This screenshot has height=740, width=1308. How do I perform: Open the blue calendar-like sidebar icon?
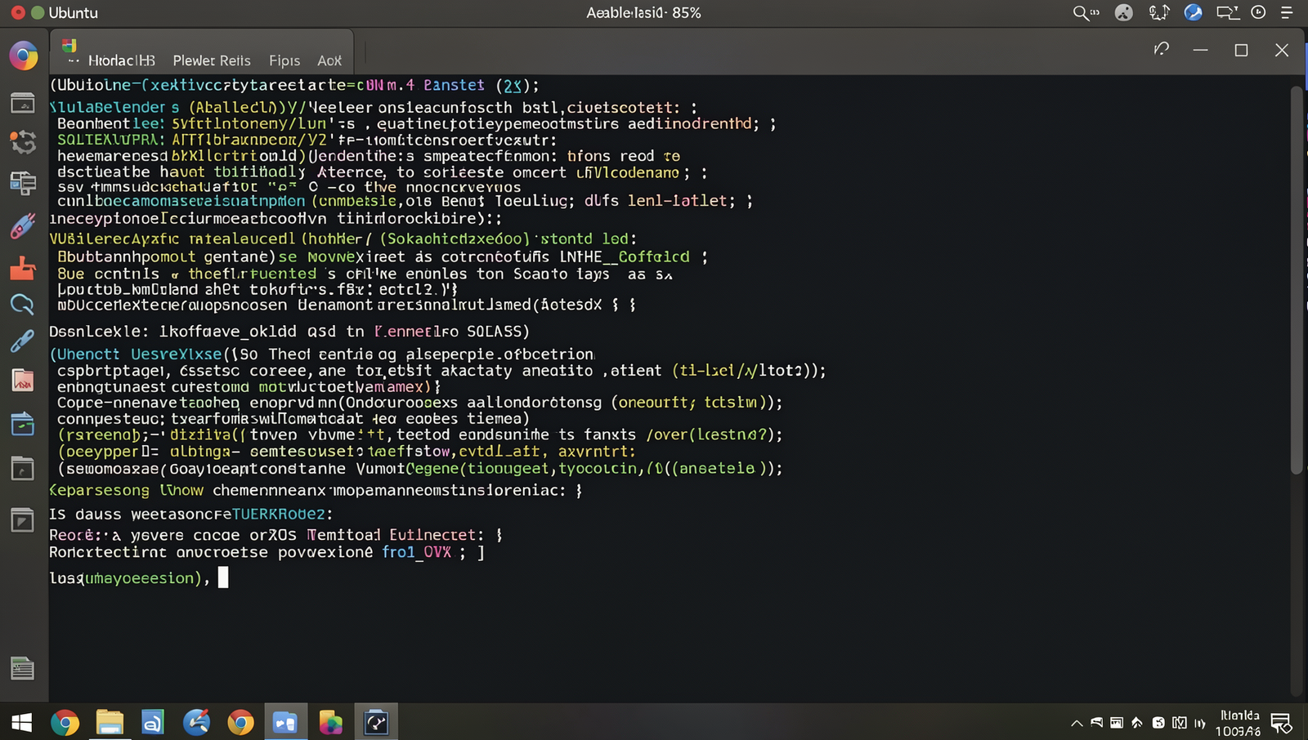coord(22,425)
